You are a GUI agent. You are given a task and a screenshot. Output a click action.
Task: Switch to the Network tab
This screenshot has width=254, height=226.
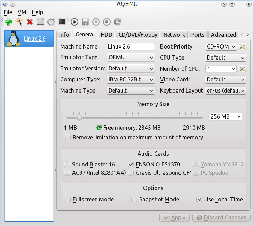tap(174, 35)
